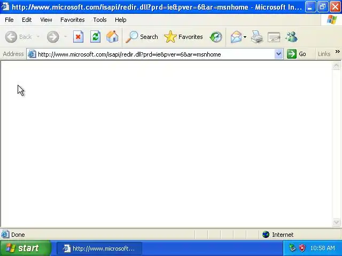Open the Back history dropdown arrow
This screenshot has width=342, height=256.
click(38, 37)
